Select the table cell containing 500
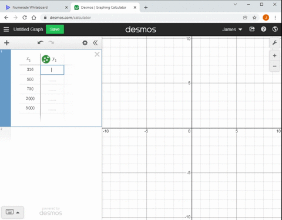 click(30, 79)
